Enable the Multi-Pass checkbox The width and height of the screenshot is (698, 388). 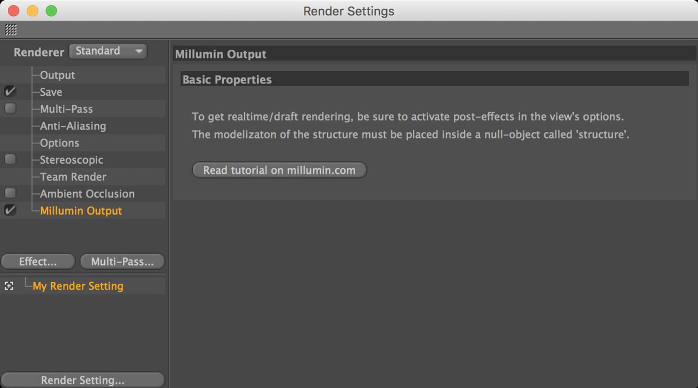tap(10, 108)
